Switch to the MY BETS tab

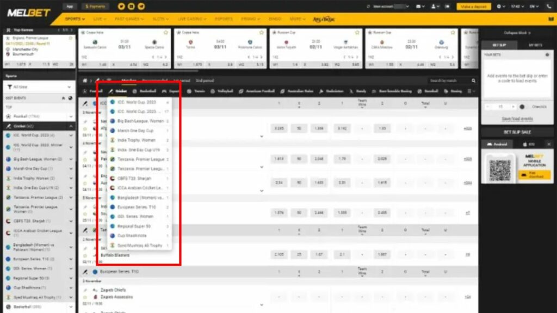[535, 45]
